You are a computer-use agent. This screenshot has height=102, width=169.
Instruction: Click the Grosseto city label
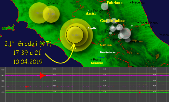[x=48, y=23]
